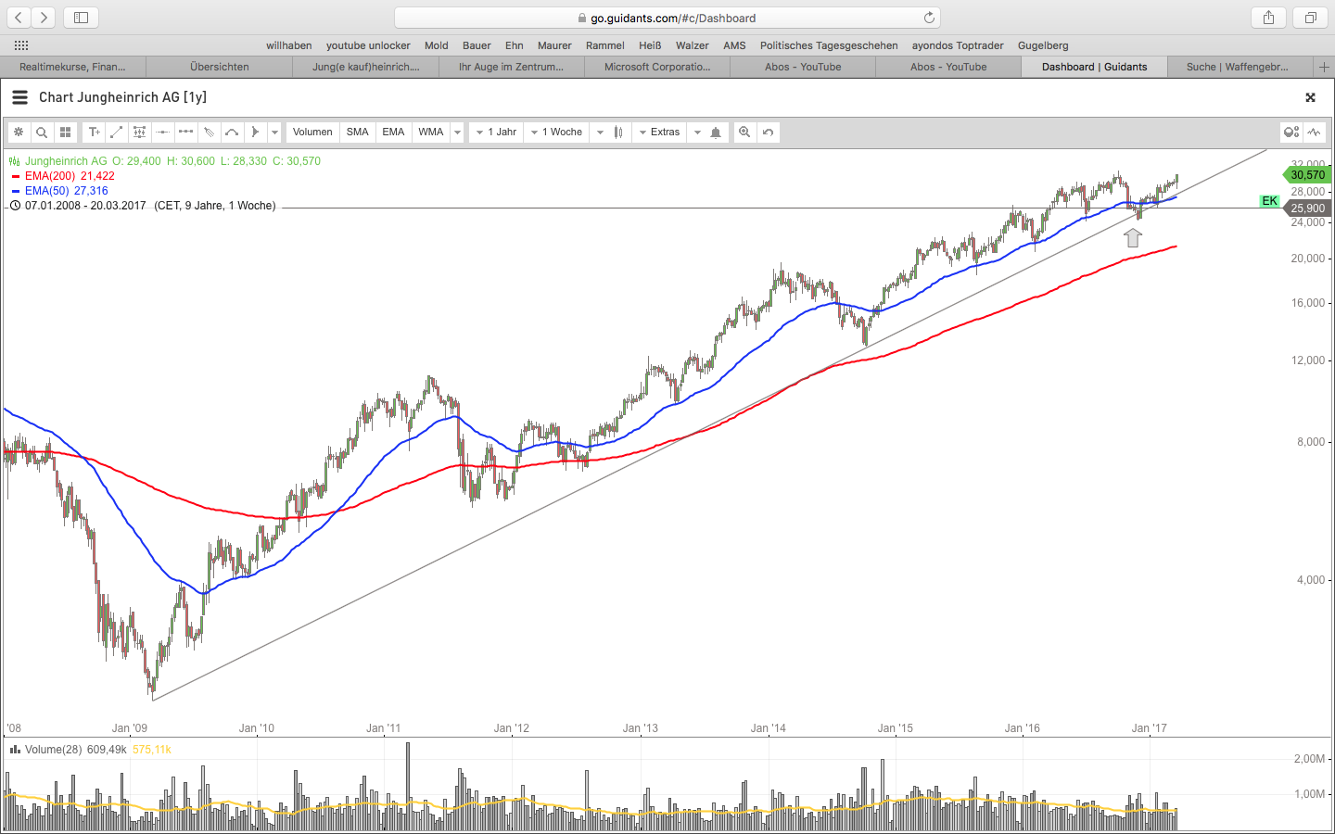
Task: Click the undo arrow in chart toolbar
Action: (x=768, y=133)
